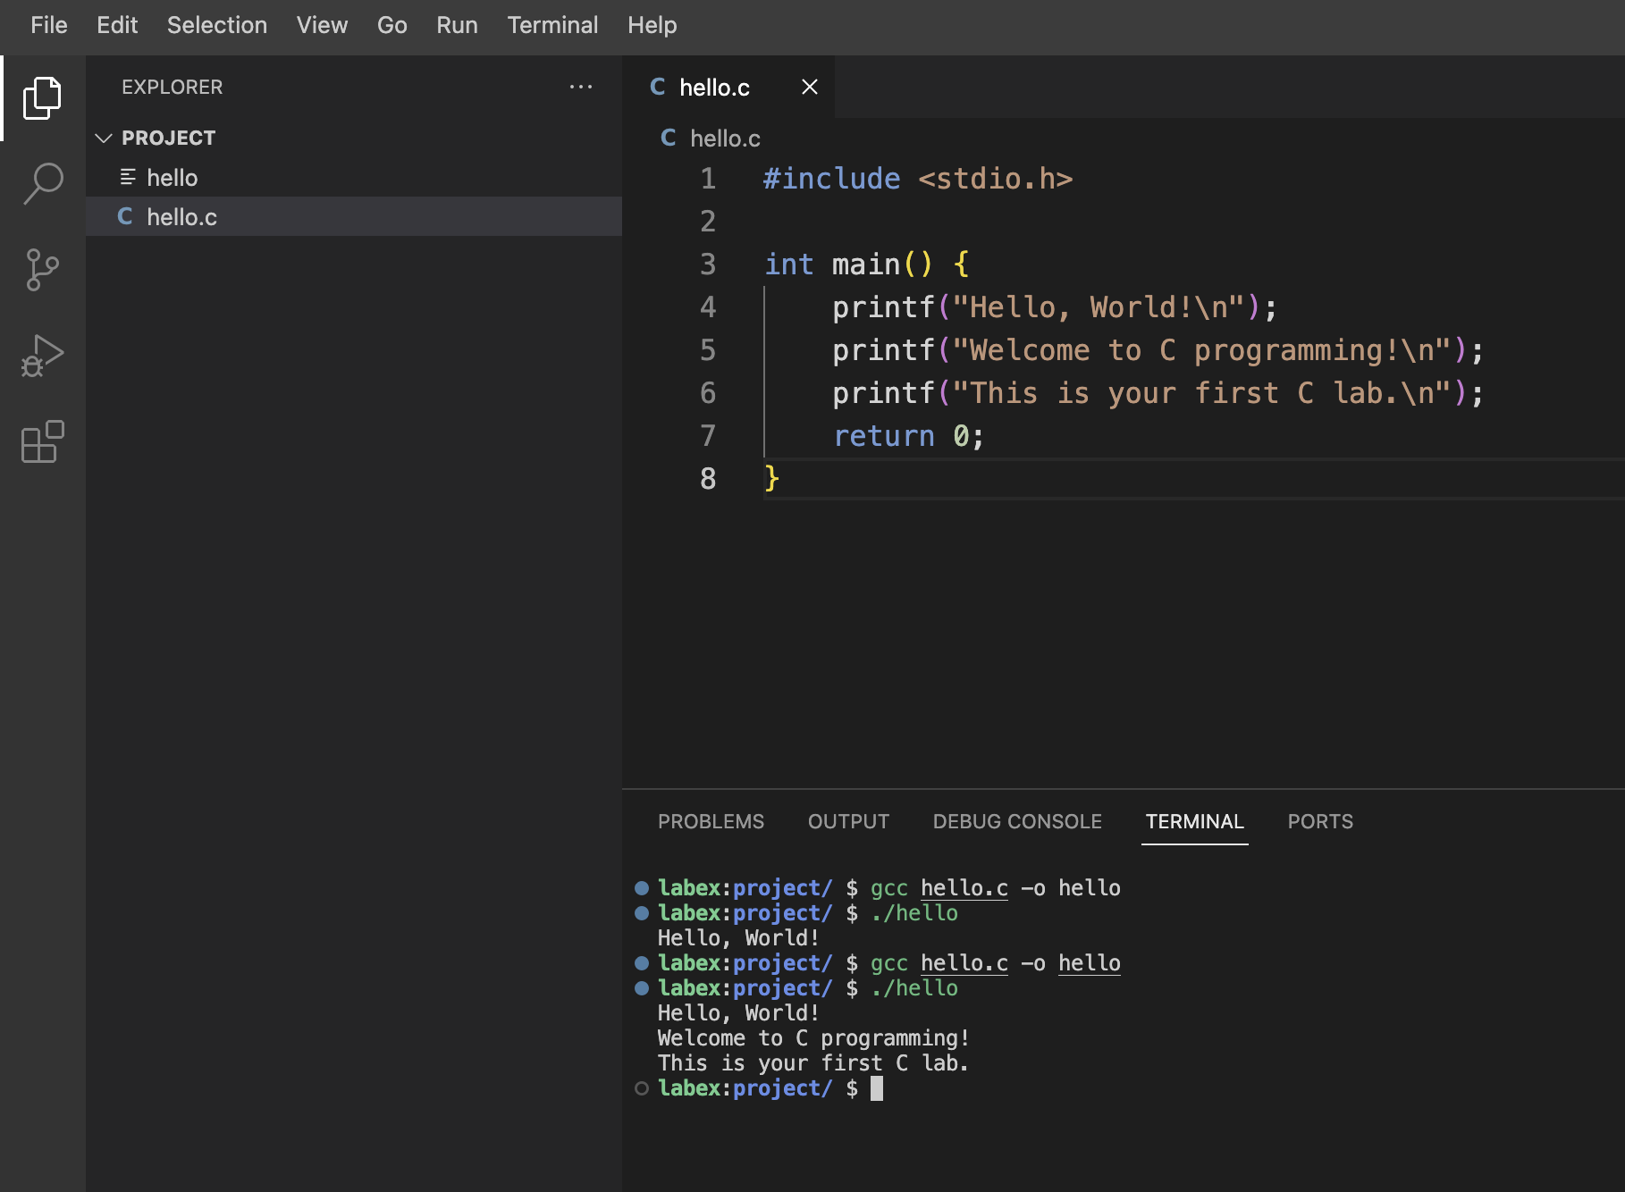Click line number 5 in the editor gutter
This screenshot has width=1625, height=1192.
click(707, 350)
